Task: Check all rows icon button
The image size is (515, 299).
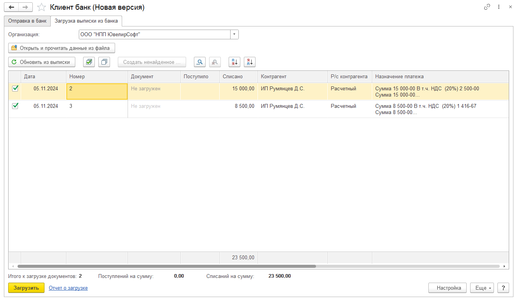Action: (x=89, y=62)
